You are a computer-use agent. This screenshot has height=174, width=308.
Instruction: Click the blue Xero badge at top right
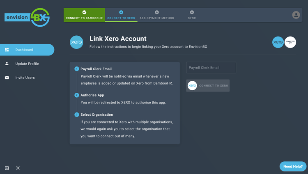[x=278, y=42]
